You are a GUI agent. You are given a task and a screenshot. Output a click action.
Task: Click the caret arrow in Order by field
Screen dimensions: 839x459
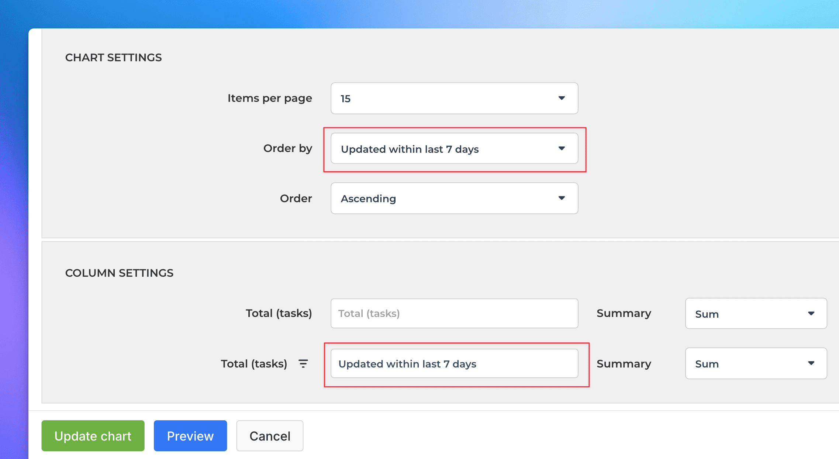pos(561,148)
